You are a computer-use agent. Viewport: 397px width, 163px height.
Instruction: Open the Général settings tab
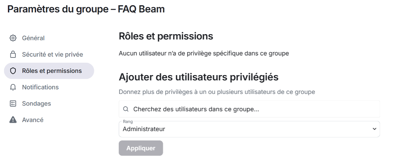[33, 38]
